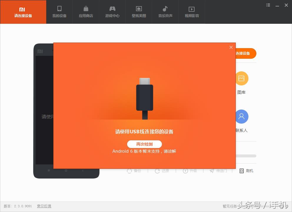Select the 请连接设备 tab

pyautogui.click(x=23, y=12)
